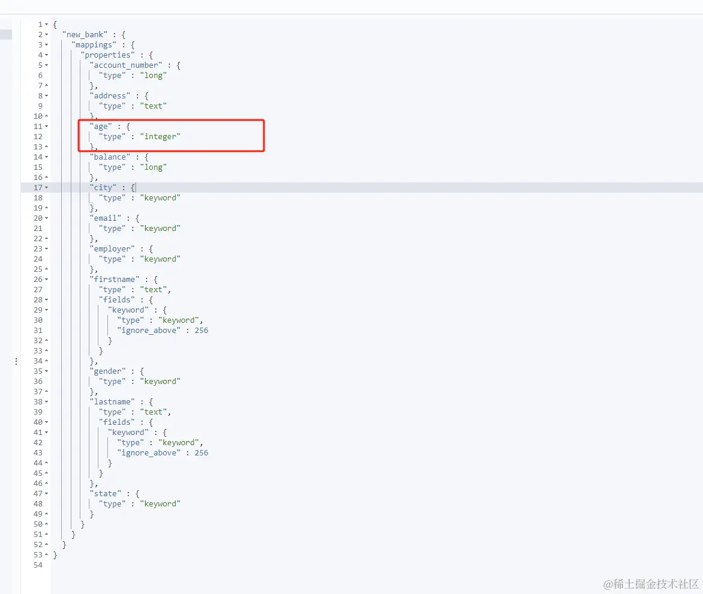Collapse the fold arrow on line 1
703x594 pixels.
tap(47, 24)
